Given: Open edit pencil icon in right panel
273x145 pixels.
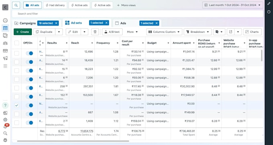Looking at the screenshot, I should pyautogui.click(x=269, y=4).
